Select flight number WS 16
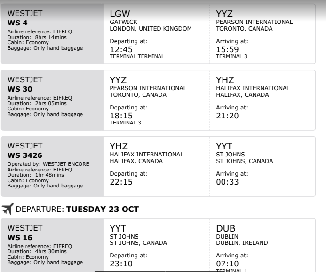This screenshot has width=326, height=272. (20, 238)
